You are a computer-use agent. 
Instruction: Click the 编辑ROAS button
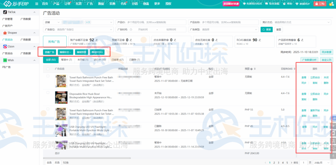(x=97, y=52)
